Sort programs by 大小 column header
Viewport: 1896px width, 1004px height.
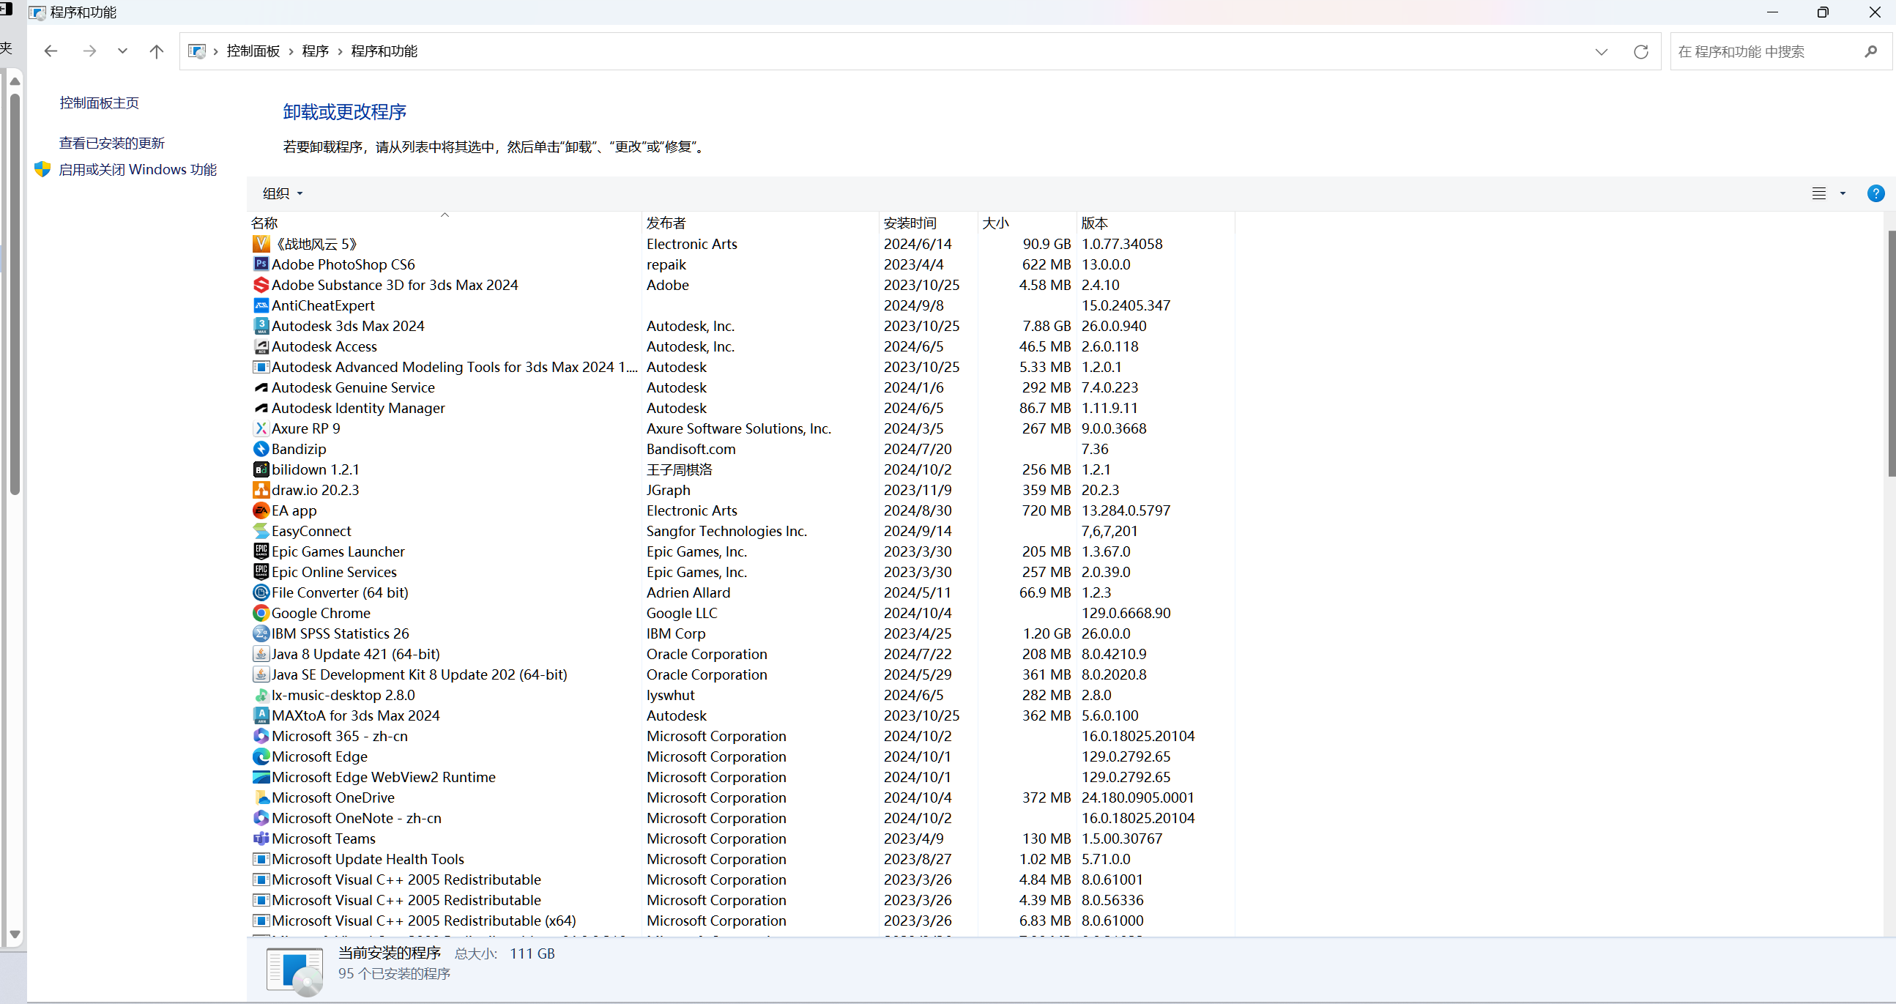click(995, 223)
